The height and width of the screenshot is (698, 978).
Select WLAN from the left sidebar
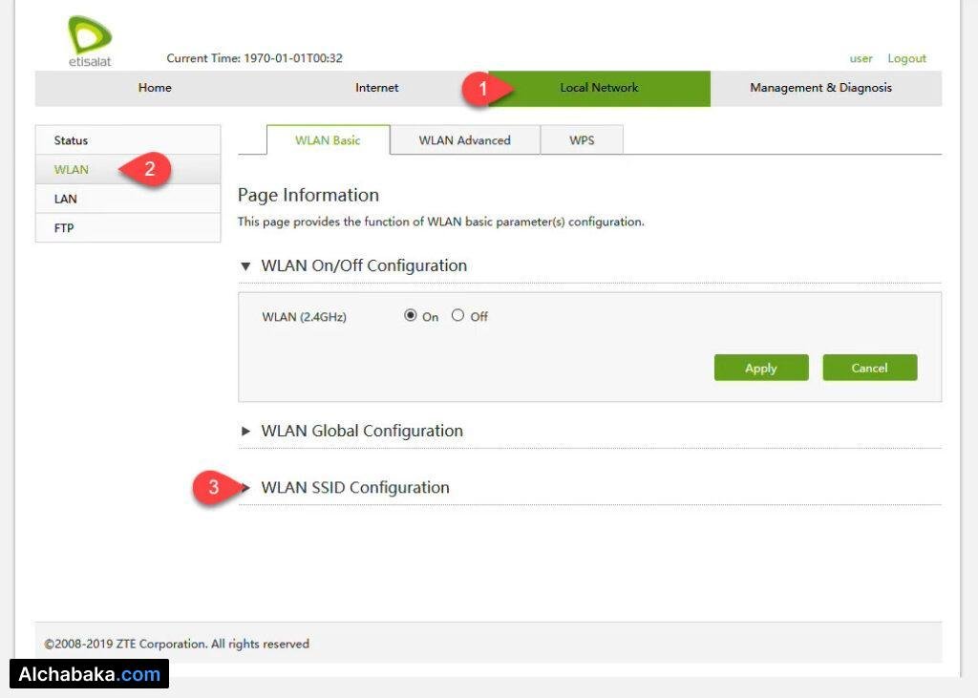tap(71, 169)
